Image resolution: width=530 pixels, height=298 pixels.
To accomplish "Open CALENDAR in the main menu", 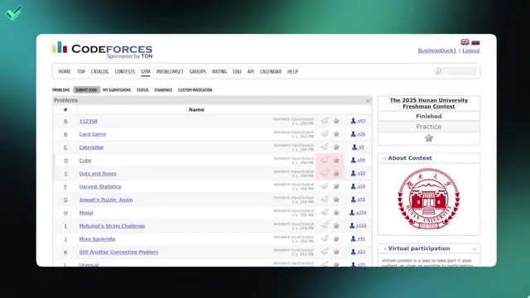I will [x=271, y=72].
